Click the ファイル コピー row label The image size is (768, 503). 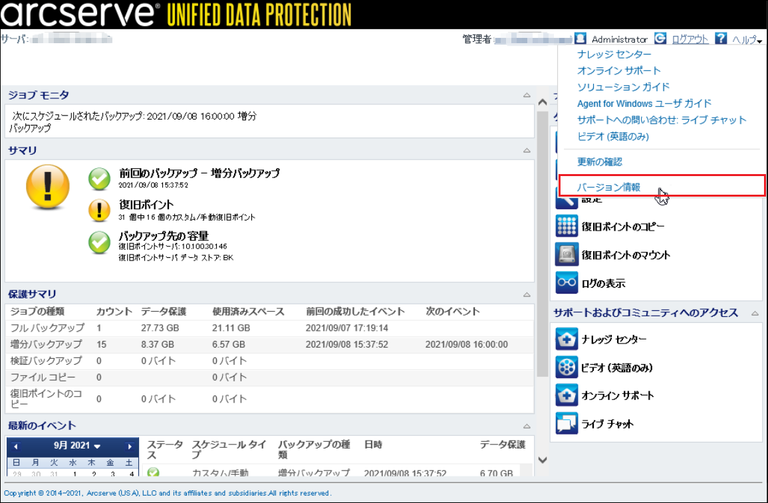pos(43,377)
